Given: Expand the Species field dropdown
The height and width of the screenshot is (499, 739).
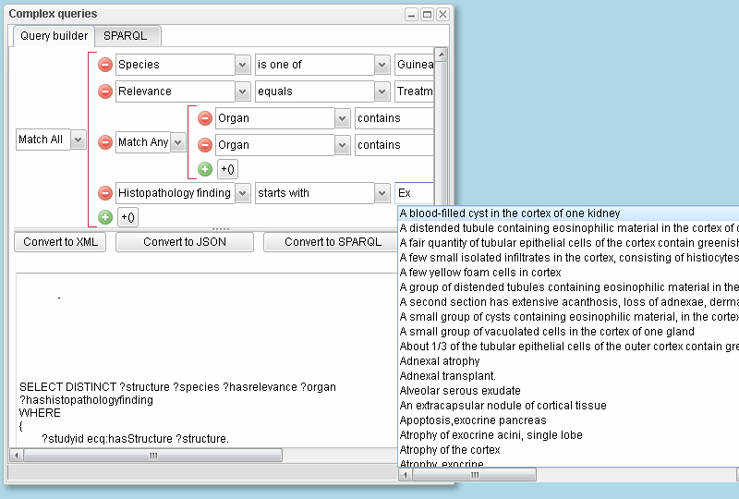Looking at the screenshot, I should (x=243, y=65).
